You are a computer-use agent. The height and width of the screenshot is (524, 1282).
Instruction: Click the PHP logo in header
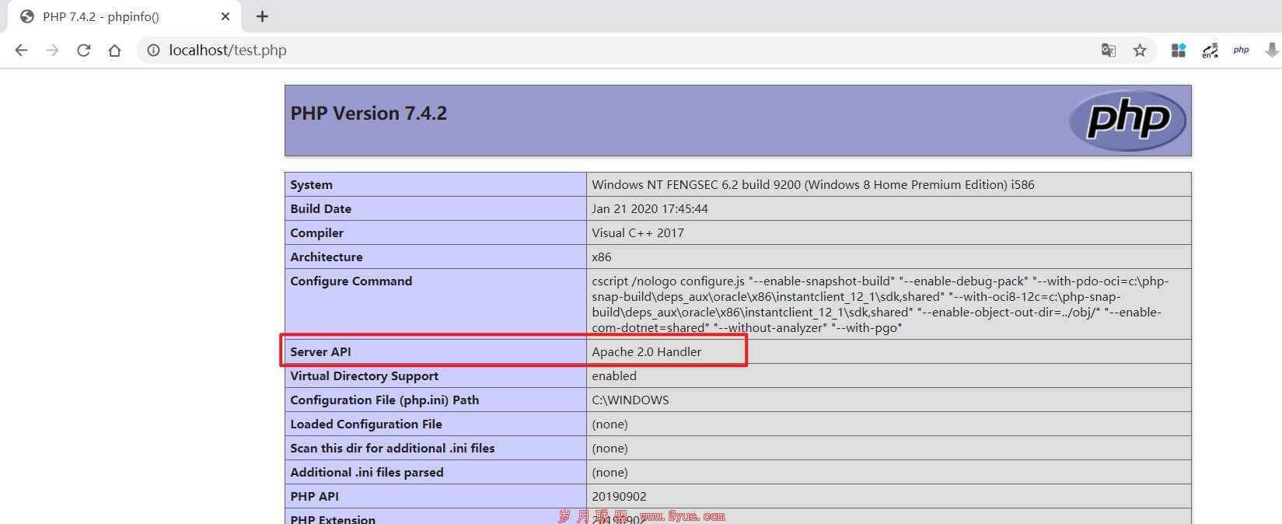pos(1127,121)
